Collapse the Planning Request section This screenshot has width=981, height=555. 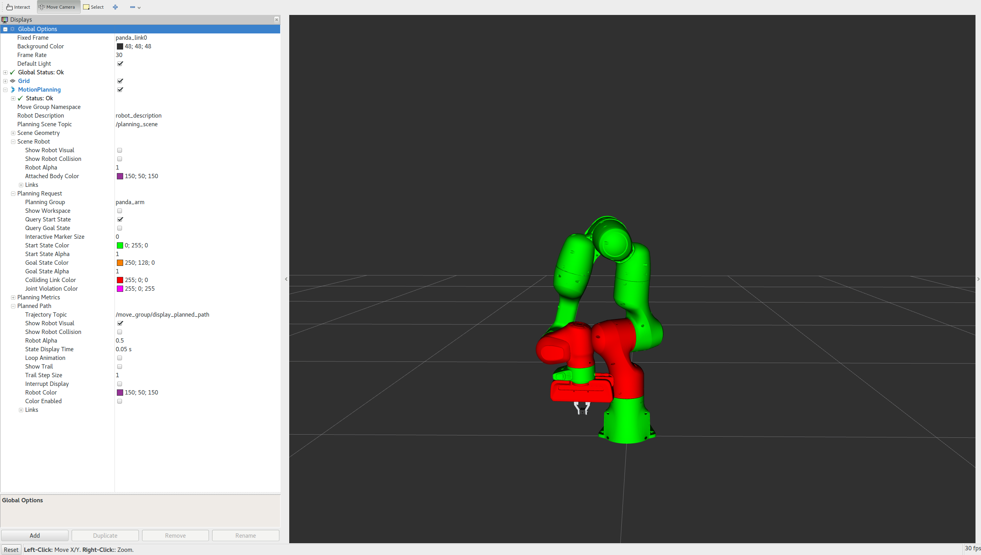13,194
